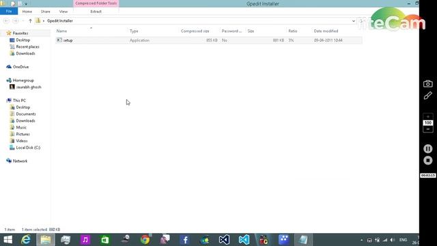Select This PC in sidebar

19,100
